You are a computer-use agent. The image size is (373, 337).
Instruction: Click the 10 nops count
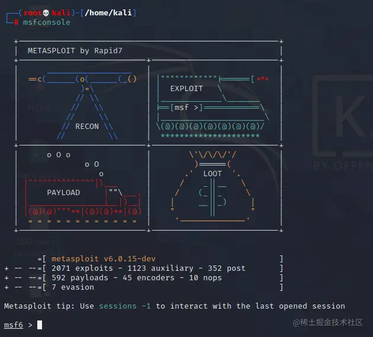(205, 278)
